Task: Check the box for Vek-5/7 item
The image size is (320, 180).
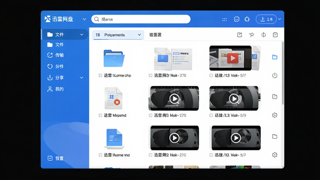Action: [x=211, y=76]
